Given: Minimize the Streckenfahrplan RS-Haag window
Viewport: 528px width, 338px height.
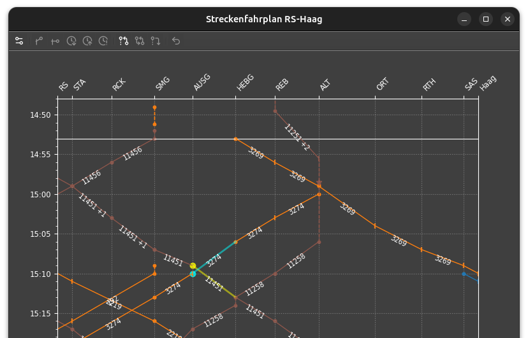Looking at the screenshot, I should coord(464,19).
